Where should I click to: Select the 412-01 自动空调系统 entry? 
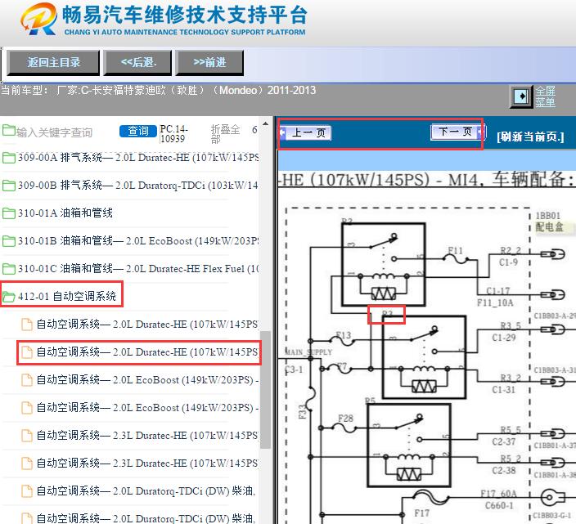67,296
